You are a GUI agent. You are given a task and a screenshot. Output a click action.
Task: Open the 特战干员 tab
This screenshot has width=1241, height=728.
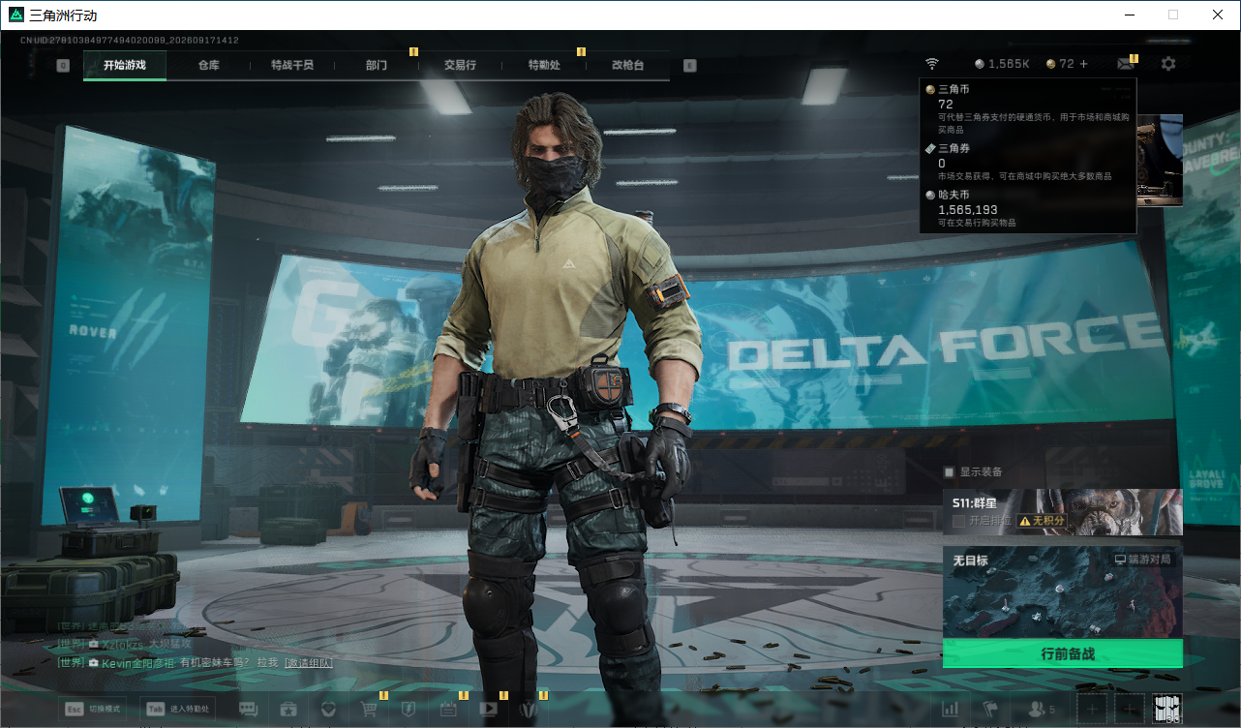pos(292,65)
